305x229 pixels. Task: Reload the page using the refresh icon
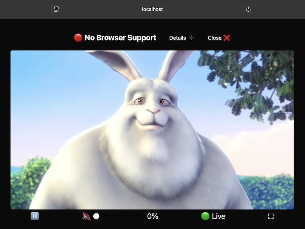pos(248,9)
